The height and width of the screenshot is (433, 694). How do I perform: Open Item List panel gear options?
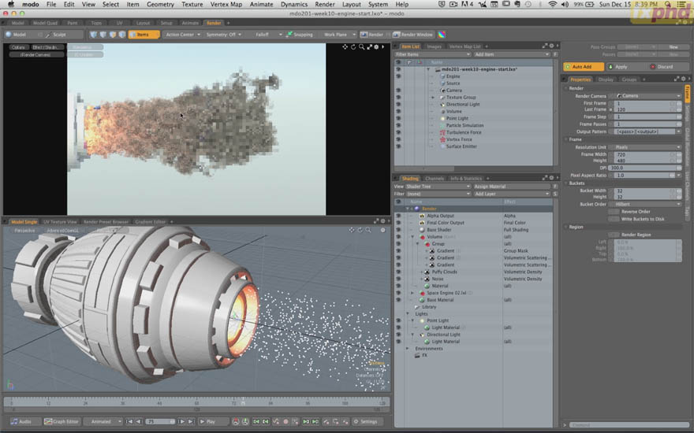click(x=551, y=46)
